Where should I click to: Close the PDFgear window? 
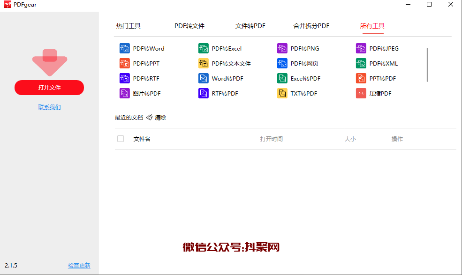[451, 4]
